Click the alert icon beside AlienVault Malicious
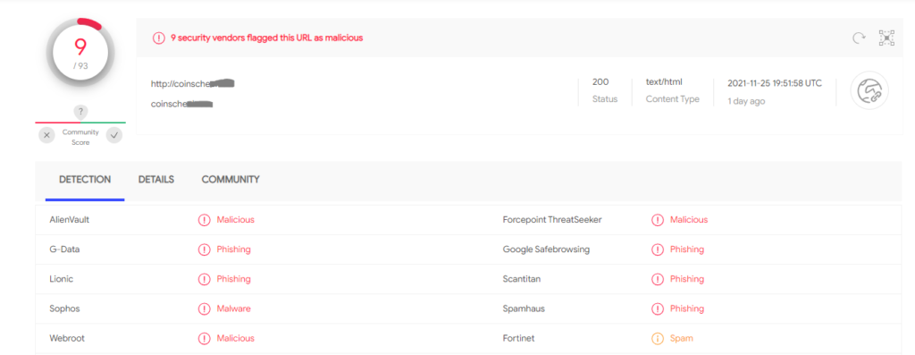Image resolution: width=915 pixels, height=355 pixels. point(205,220)
